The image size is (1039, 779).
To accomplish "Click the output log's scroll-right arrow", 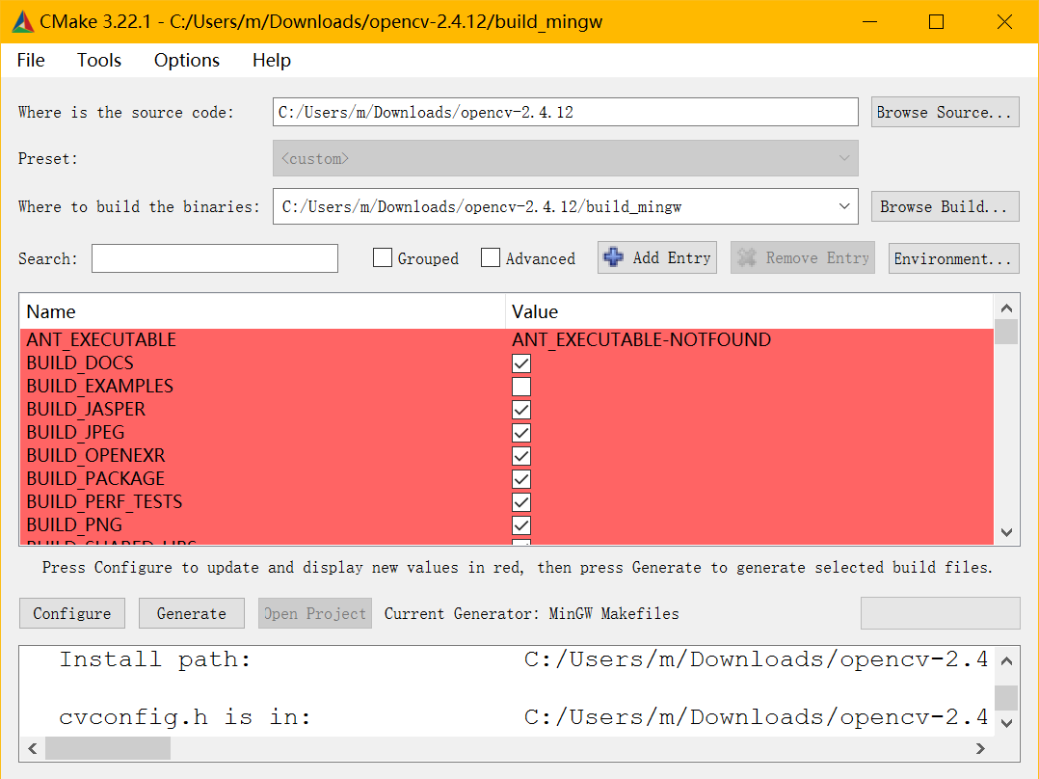I will tap(981, 748).
